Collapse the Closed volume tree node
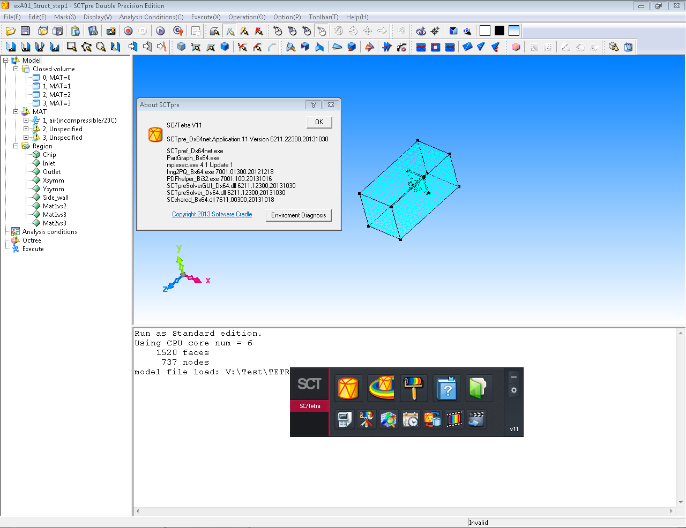 coord(16,69)
